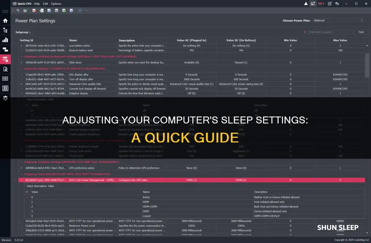
Task: Select the Power Plan Settings sidebar icon
Action: [5, 59]
